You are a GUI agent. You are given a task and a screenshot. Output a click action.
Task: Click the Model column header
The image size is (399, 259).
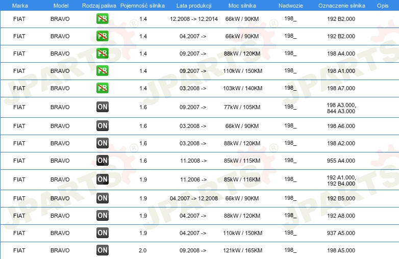(61, 6)
